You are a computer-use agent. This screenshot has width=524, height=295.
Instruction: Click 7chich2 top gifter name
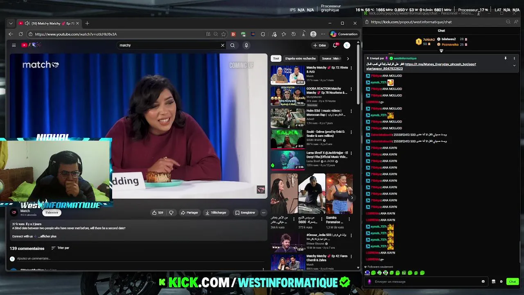[x=429, y=40]
